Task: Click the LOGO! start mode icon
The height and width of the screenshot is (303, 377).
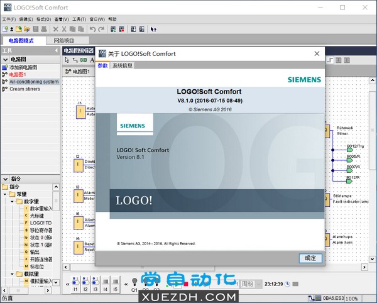Action: click(x=113, y=29)
